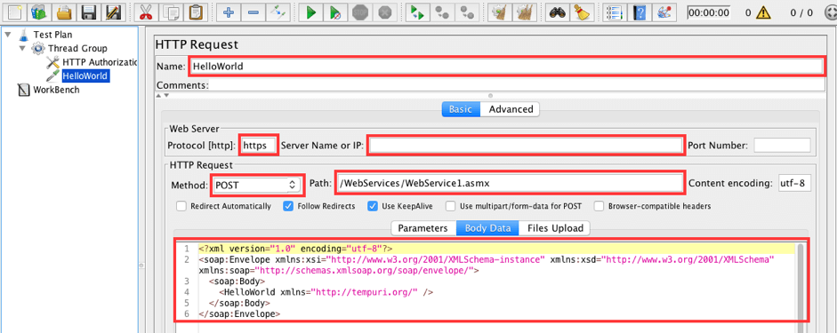Image resolution: width=837 pixels, height=333 pixels.
Task: Enable Redirect Automatically checkbox
Action: (x=181, y=206)
